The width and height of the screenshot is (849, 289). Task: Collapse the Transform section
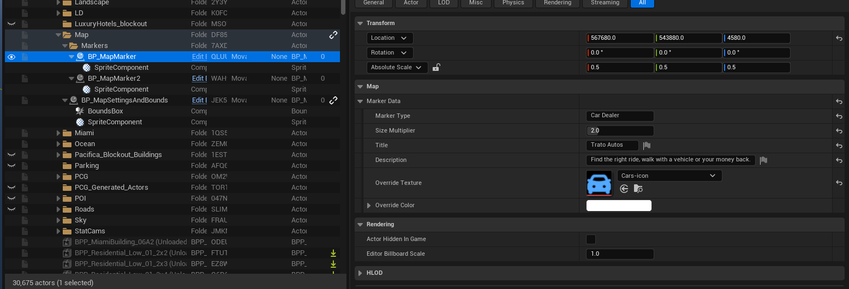pos(360,23)
